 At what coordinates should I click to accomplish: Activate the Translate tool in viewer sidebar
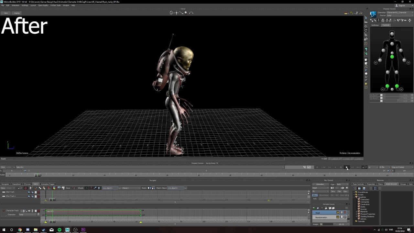(x=366, y=26)
